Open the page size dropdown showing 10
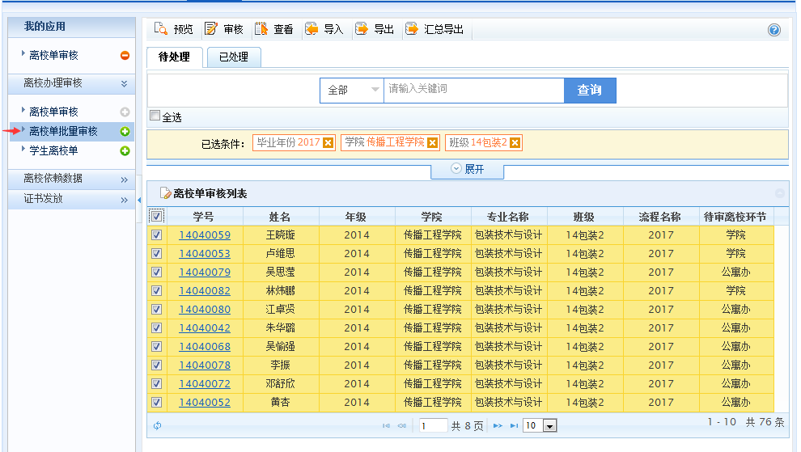 coord(549,425)
